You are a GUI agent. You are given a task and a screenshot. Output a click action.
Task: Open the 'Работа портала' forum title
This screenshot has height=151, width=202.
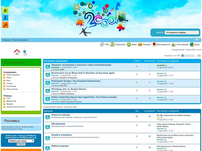coord(60,146)
